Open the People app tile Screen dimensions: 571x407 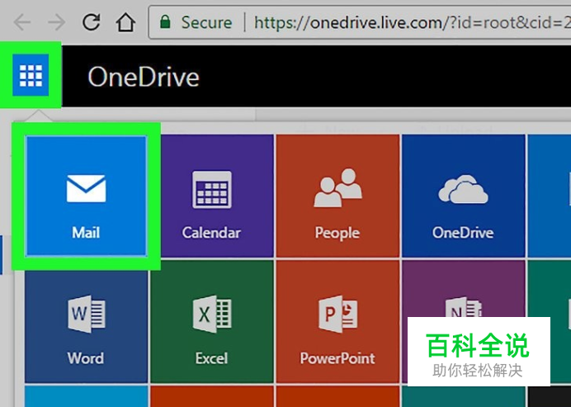pos(337,196)
